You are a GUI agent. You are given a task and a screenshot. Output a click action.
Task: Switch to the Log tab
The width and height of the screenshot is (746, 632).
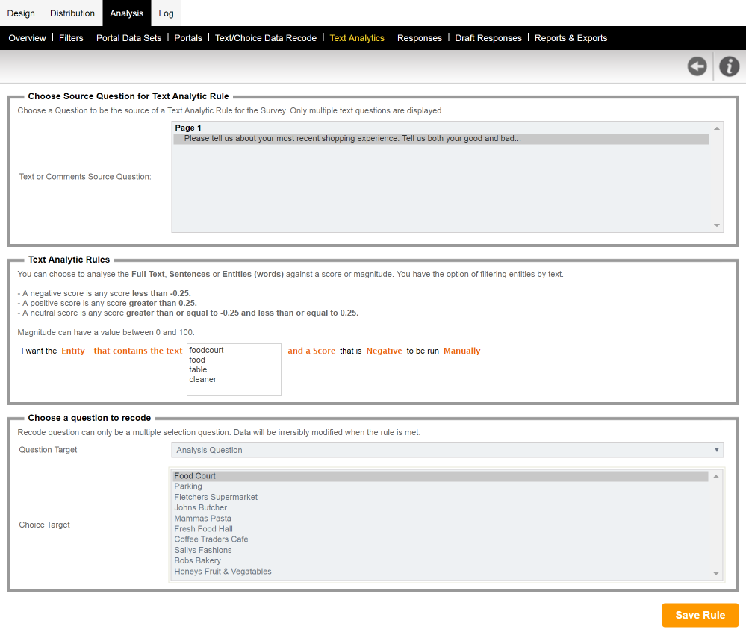166,13
